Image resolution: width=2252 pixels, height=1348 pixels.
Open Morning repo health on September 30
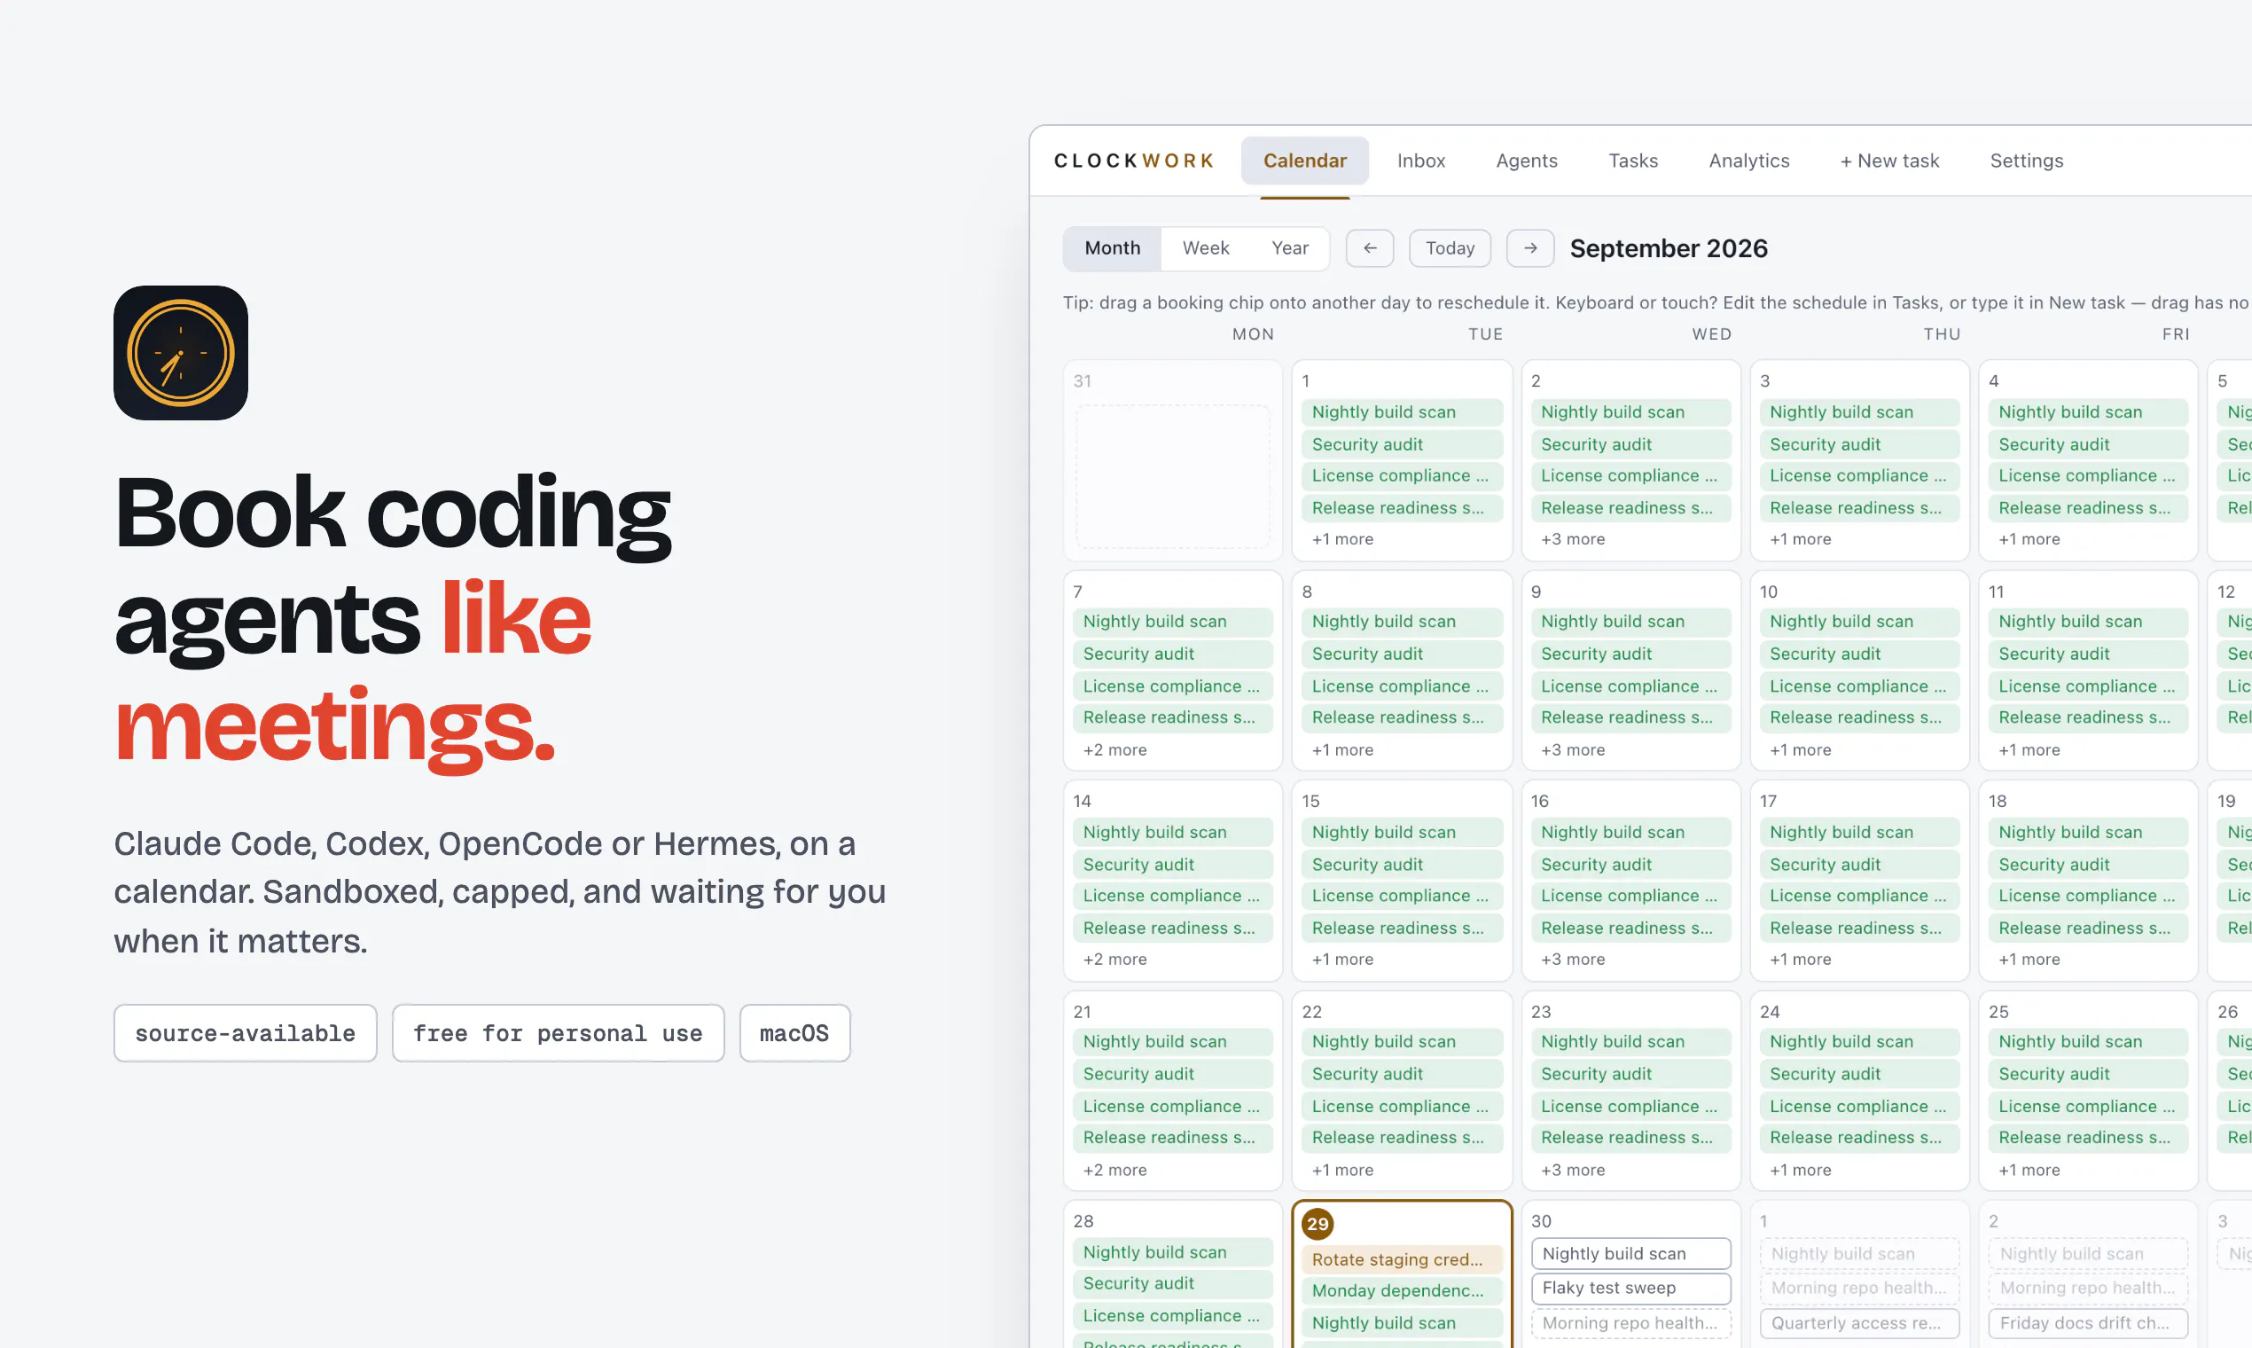click(x=1630, y=1323)
